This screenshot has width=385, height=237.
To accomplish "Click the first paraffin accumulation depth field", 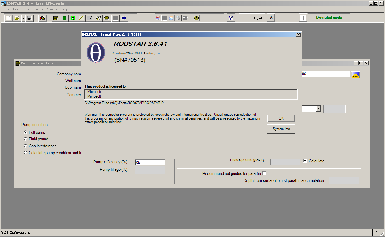I will point(344,180).
